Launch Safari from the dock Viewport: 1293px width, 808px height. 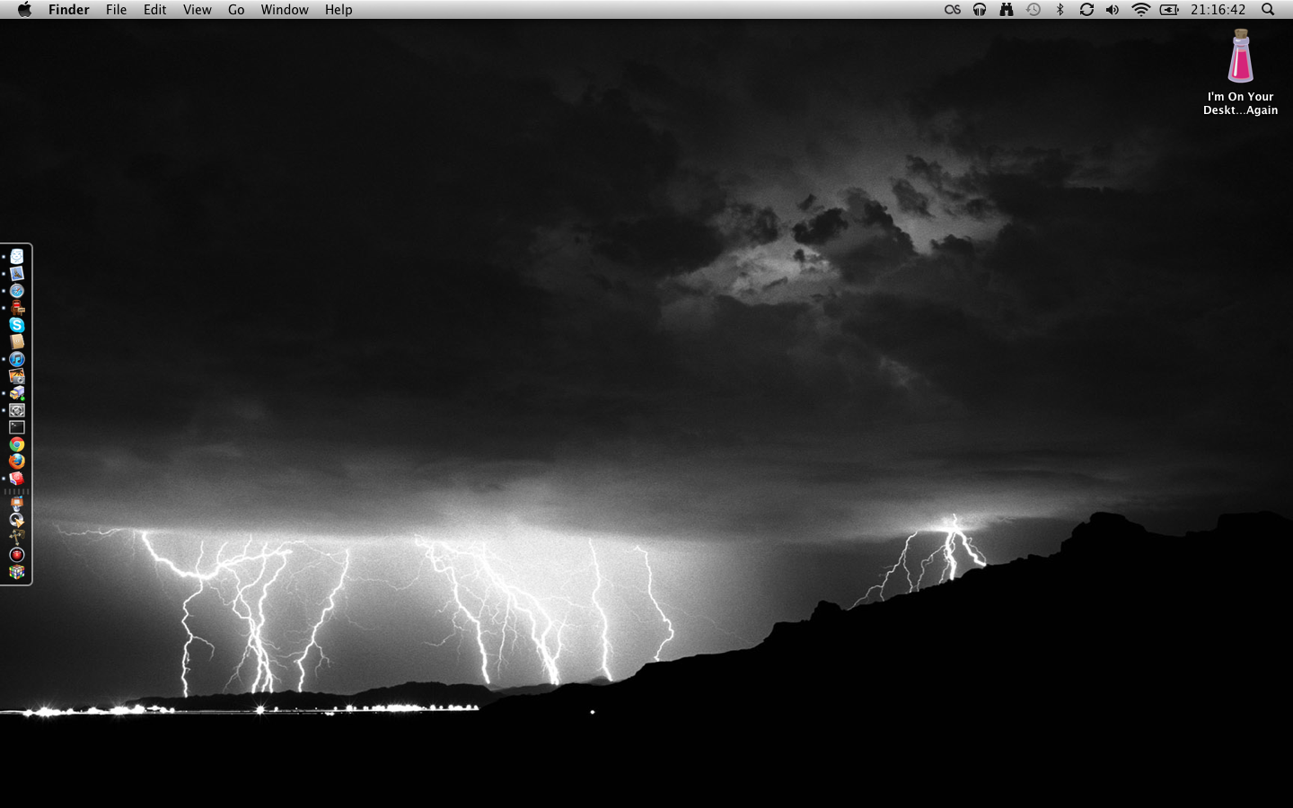[16, 291]
